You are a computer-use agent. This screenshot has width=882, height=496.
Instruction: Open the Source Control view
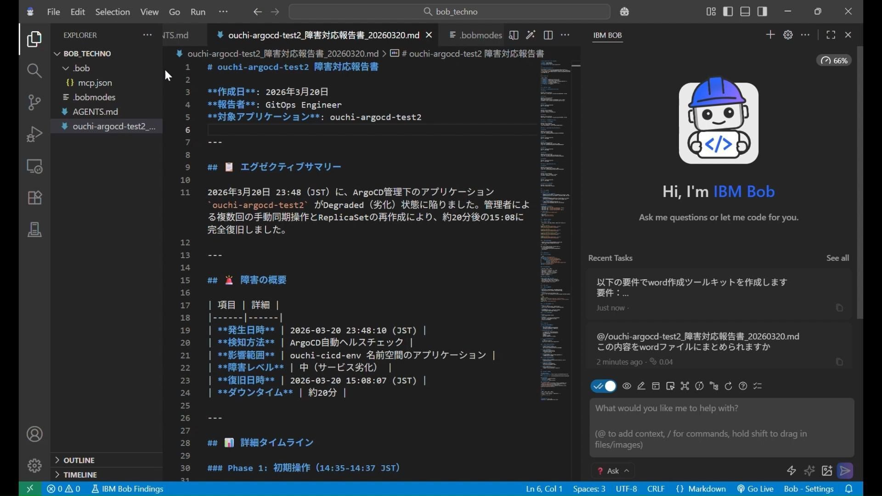(x=34, y=102)
